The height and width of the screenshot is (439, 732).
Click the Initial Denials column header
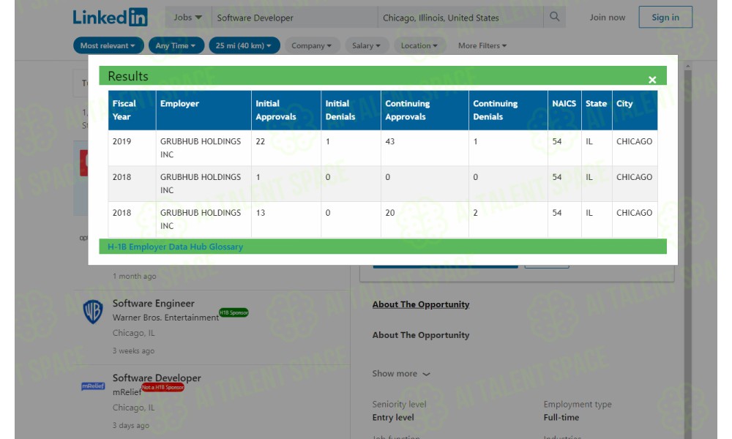tap(351, 110)
